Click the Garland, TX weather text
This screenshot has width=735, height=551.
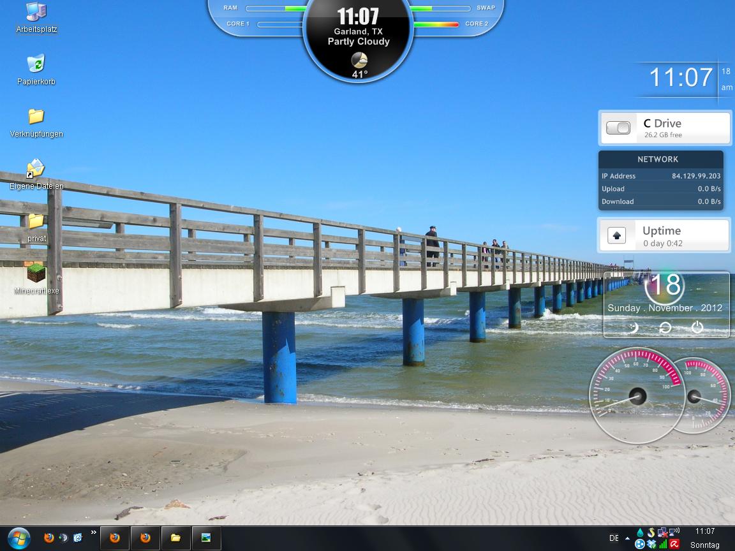[x=358, y=31]
